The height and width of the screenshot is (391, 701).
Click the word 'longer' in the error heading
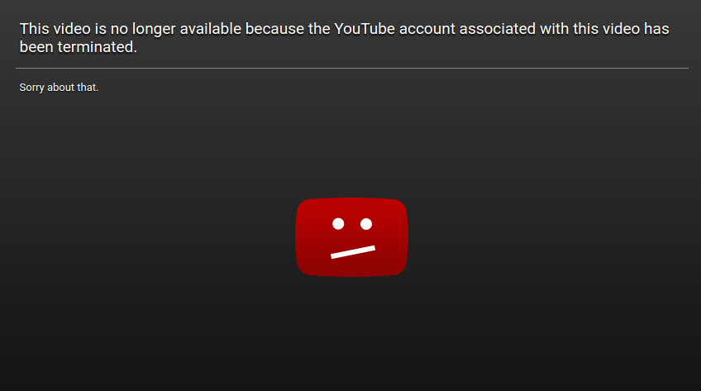[154, 29]
